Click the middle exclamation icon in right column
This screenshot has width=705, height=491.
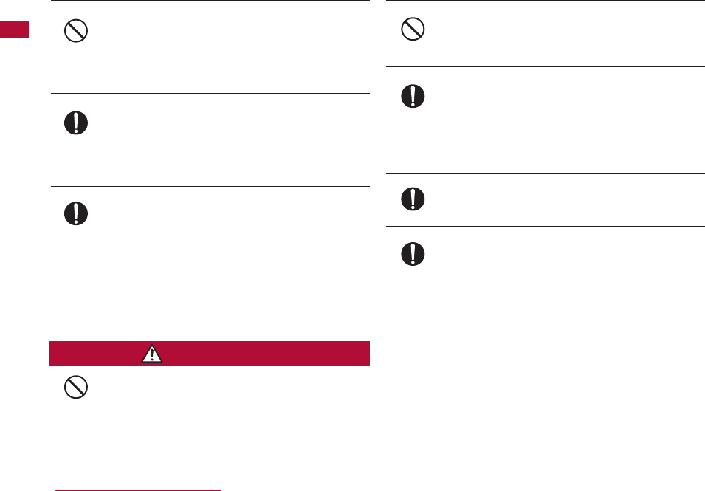[x=412, y=198]
